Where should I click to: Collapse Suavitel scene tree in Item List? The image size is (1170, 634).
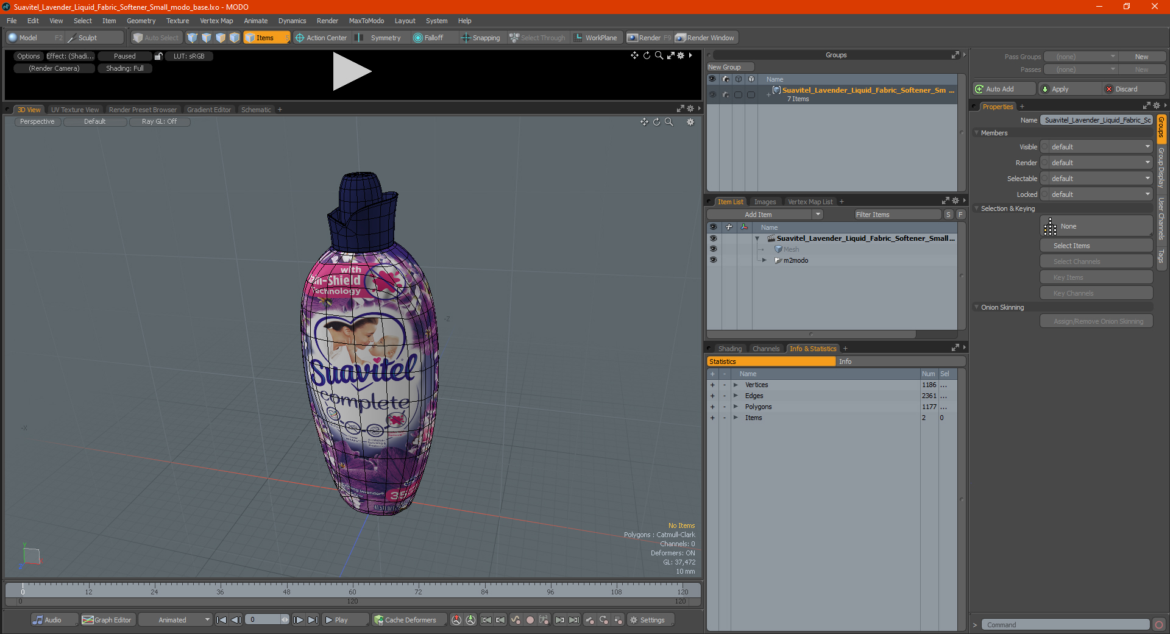click(757, 238)
